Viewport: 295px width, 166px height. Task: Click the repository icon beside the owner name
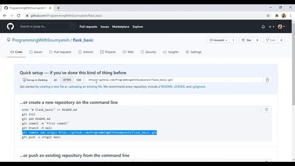pos(9,40)
